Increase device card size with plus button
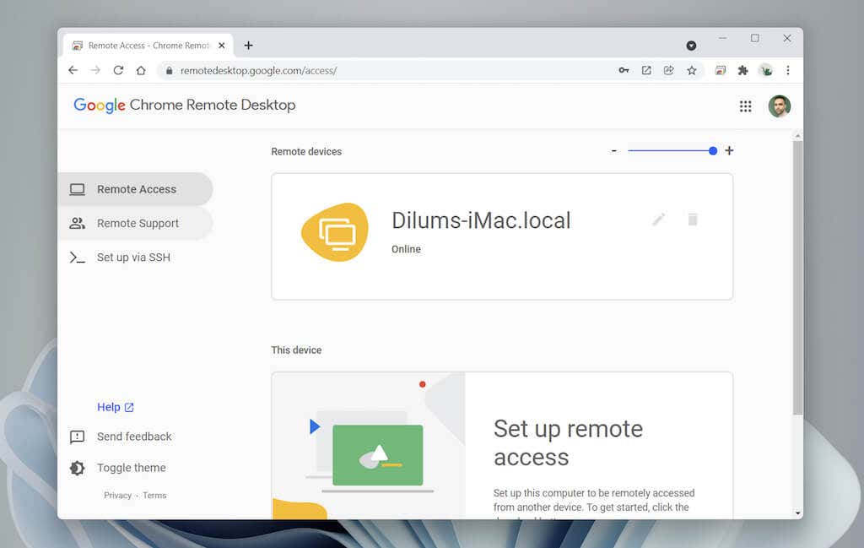Viewport: 864px width, 548px height. click(729, 150)
